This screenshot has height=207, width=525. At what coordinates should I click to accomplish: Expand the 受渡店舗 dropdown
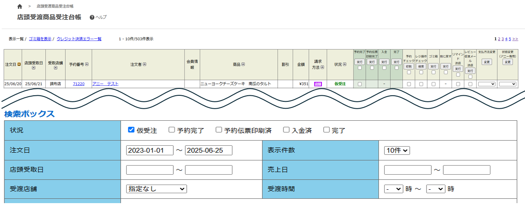[156, 189]
